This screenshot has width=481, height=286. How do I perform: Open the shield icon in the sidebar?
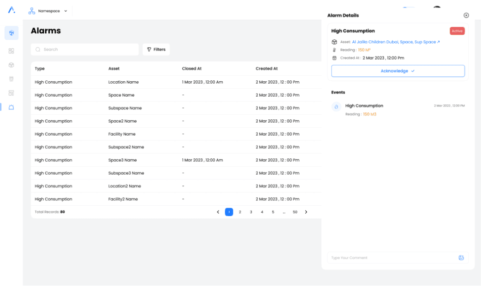(x=11, y=33)
